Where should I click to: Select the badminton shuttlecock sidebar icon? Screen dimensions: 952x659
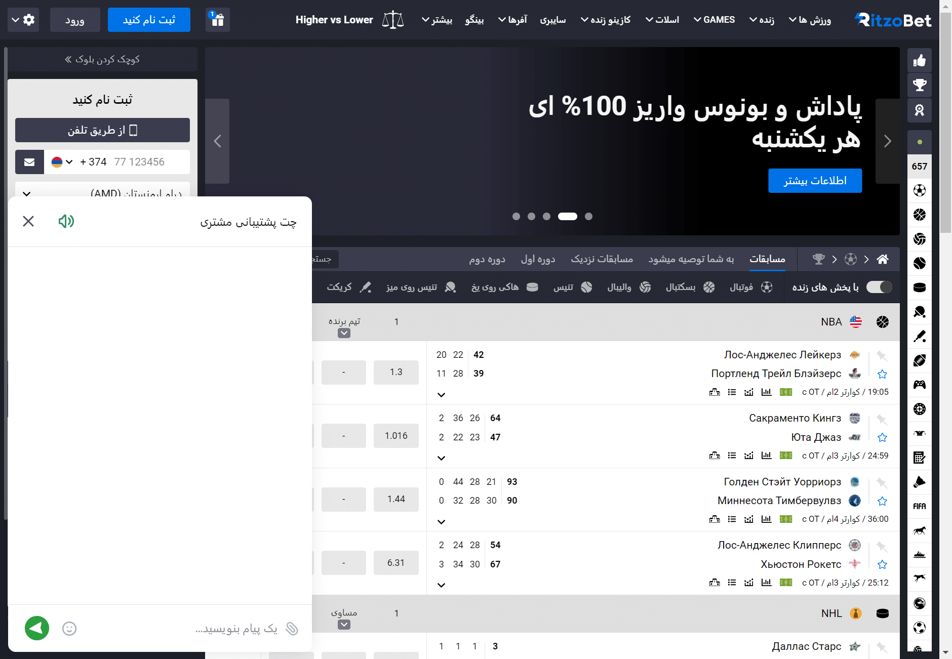coord(920,482)
